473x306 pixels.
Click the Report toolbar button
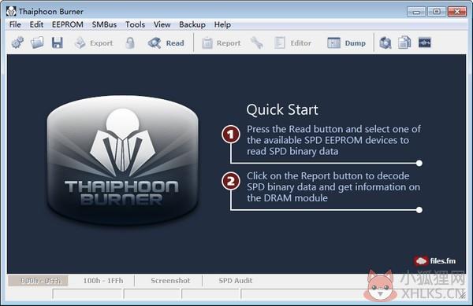[x=221, y=43]
